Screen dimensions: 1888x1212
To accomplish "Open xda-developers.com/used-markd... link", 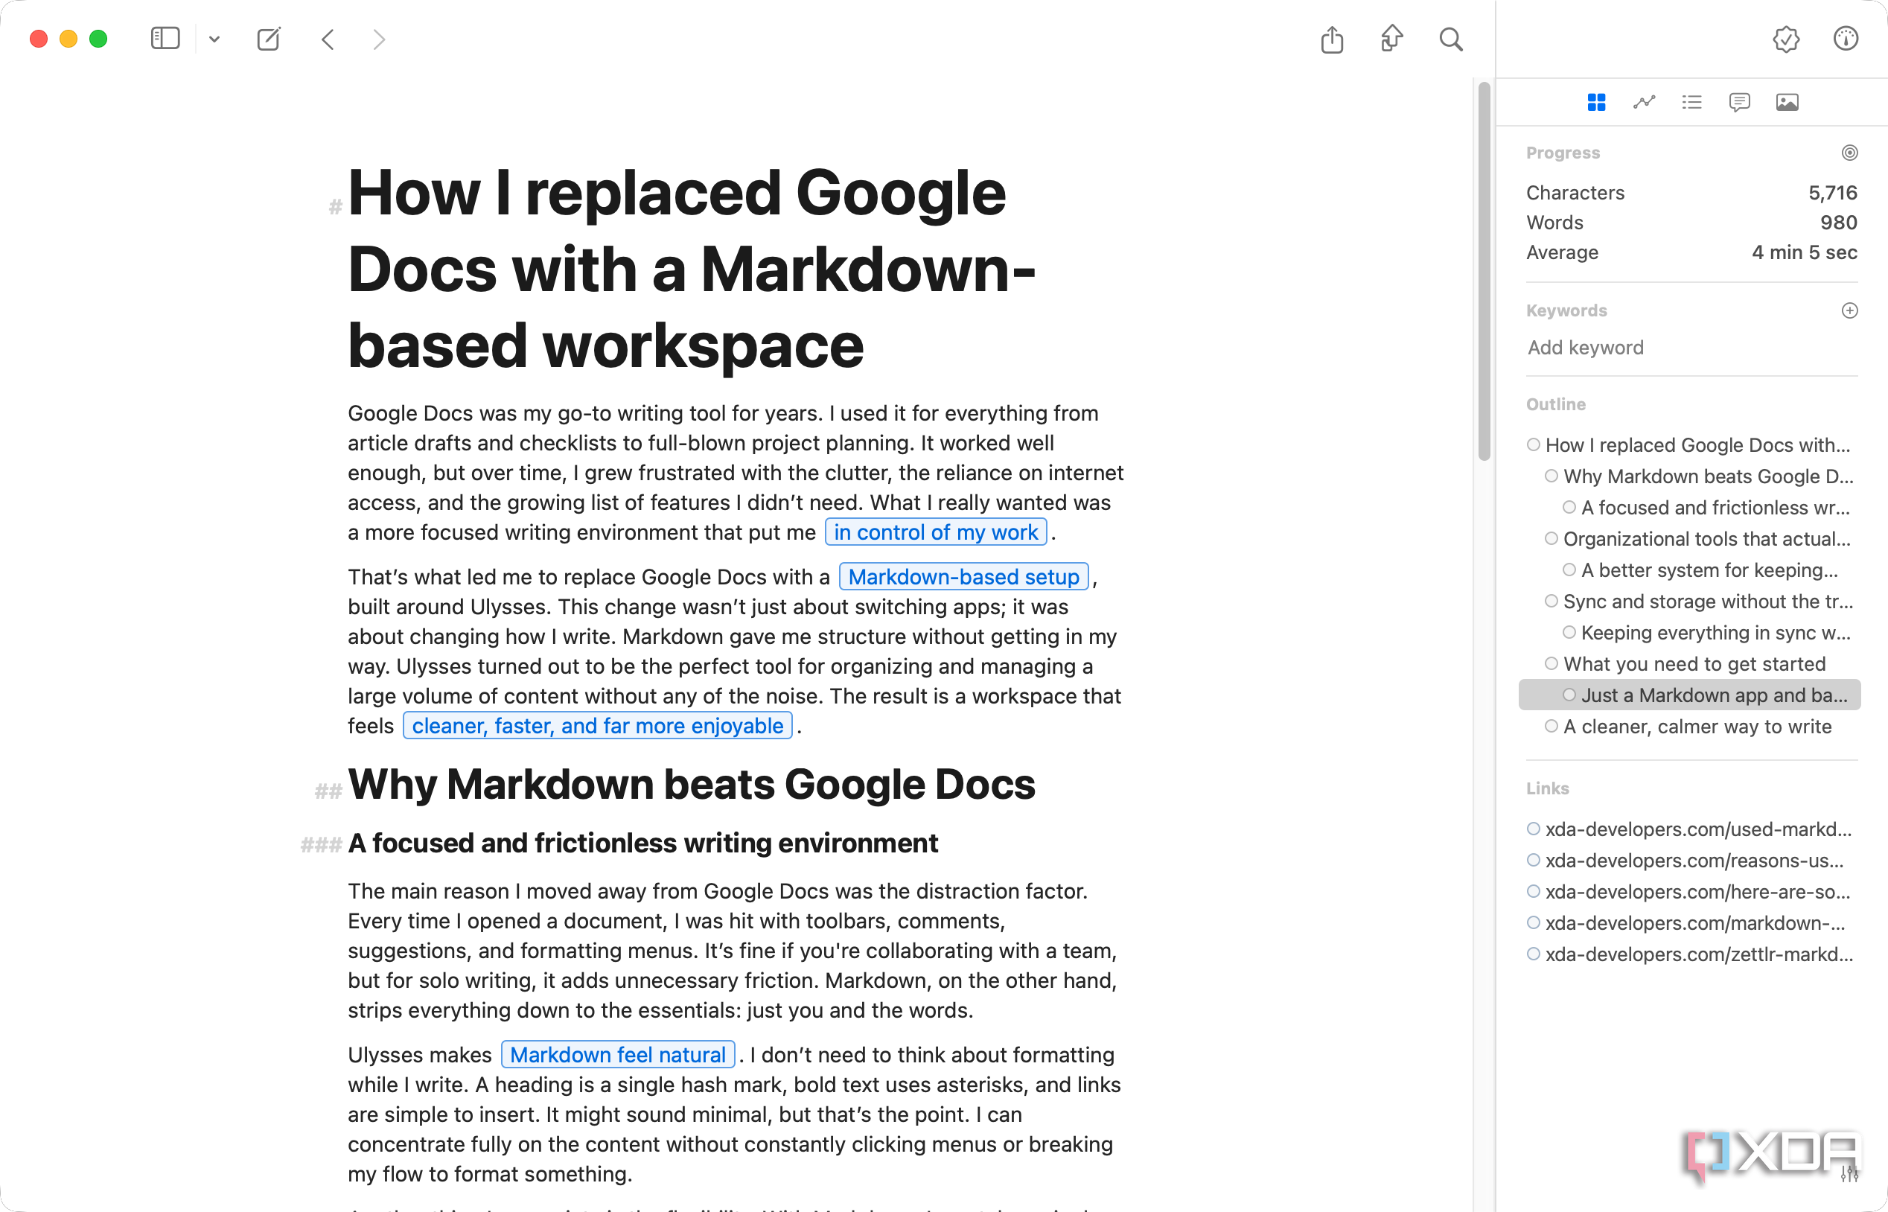I will click(x=1690, y=829).
